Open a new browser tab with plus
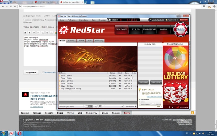This screenshot has width=217, height=136. click(86, 2)
